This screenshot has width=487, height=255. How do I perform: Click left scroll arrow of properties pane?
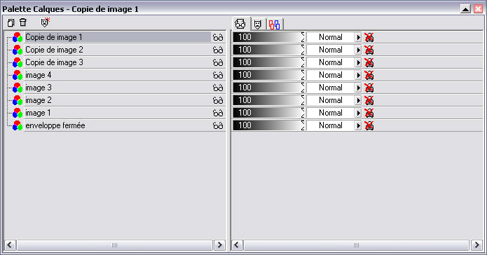tap(237, 244)
